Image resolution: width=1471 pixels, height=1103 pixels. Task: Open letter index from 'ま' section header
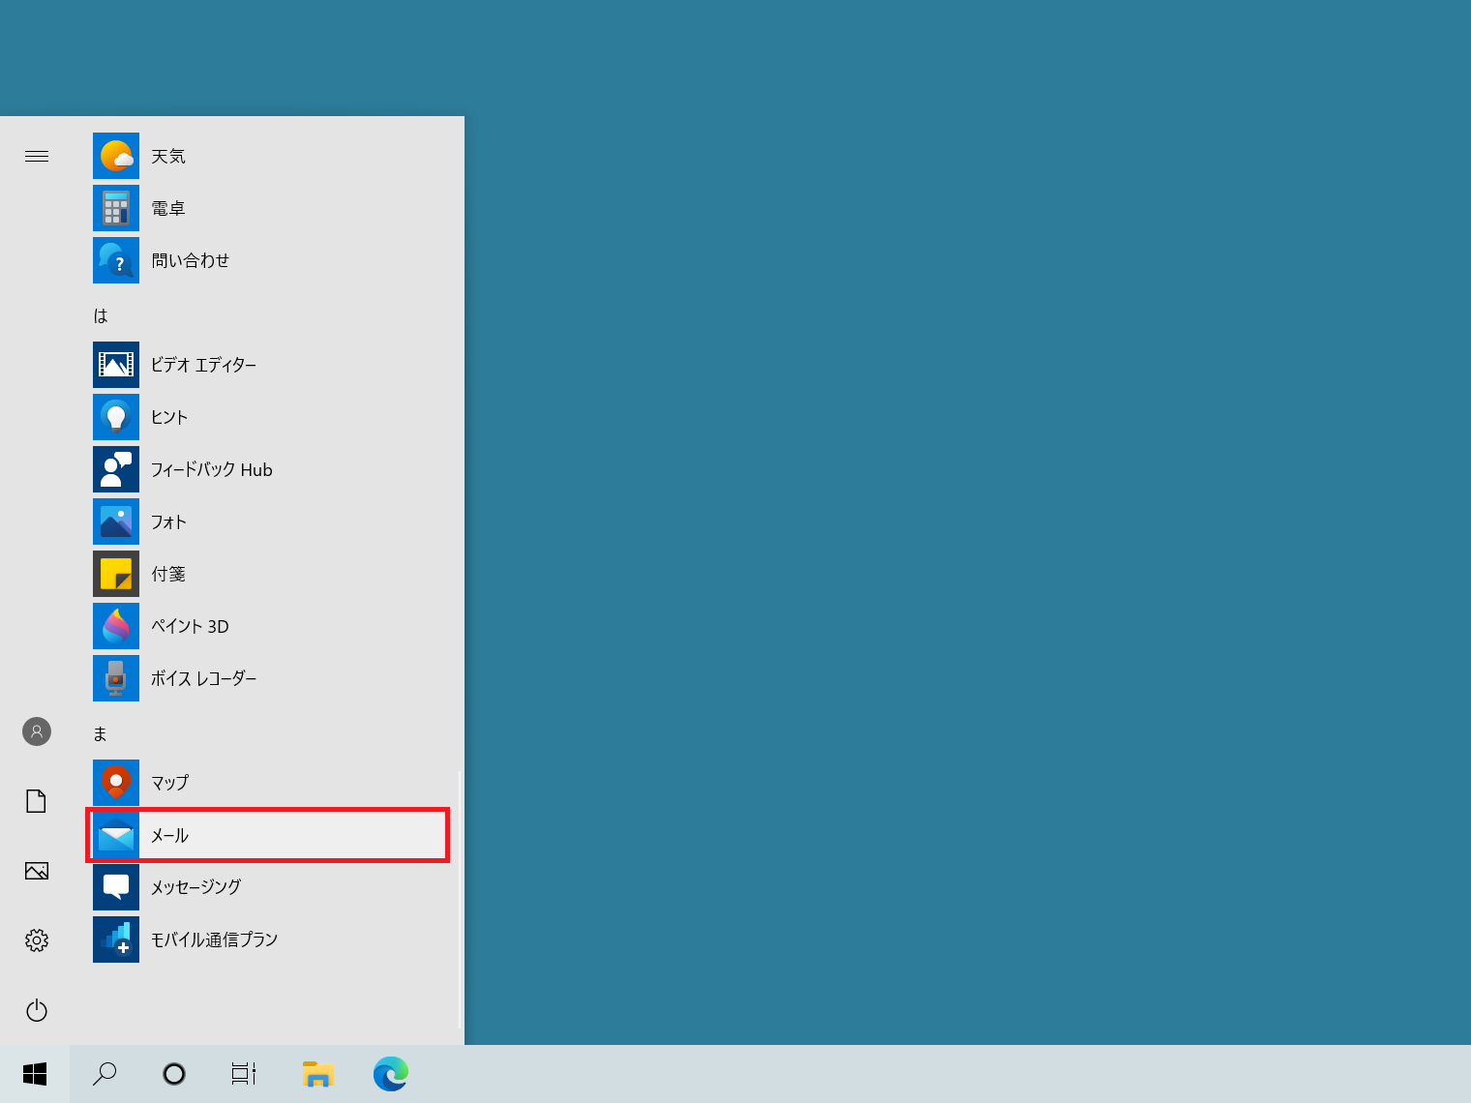point(101,733)
